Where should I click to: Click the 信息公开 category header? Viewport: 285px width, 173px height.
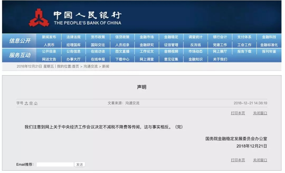point(20,41)
